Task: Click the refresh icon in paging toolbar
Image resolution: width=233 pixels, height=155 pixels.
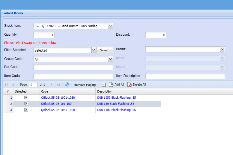Action: [x=67, y=84]
